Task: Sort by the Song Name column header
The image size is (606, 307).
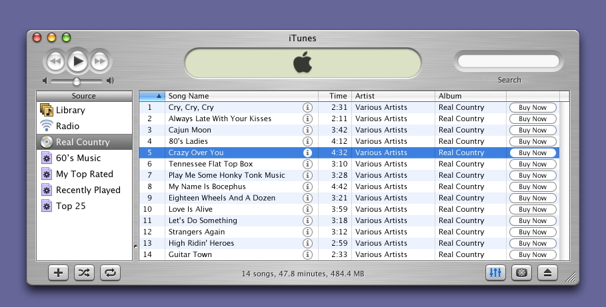Action: [x=241, y=96]
